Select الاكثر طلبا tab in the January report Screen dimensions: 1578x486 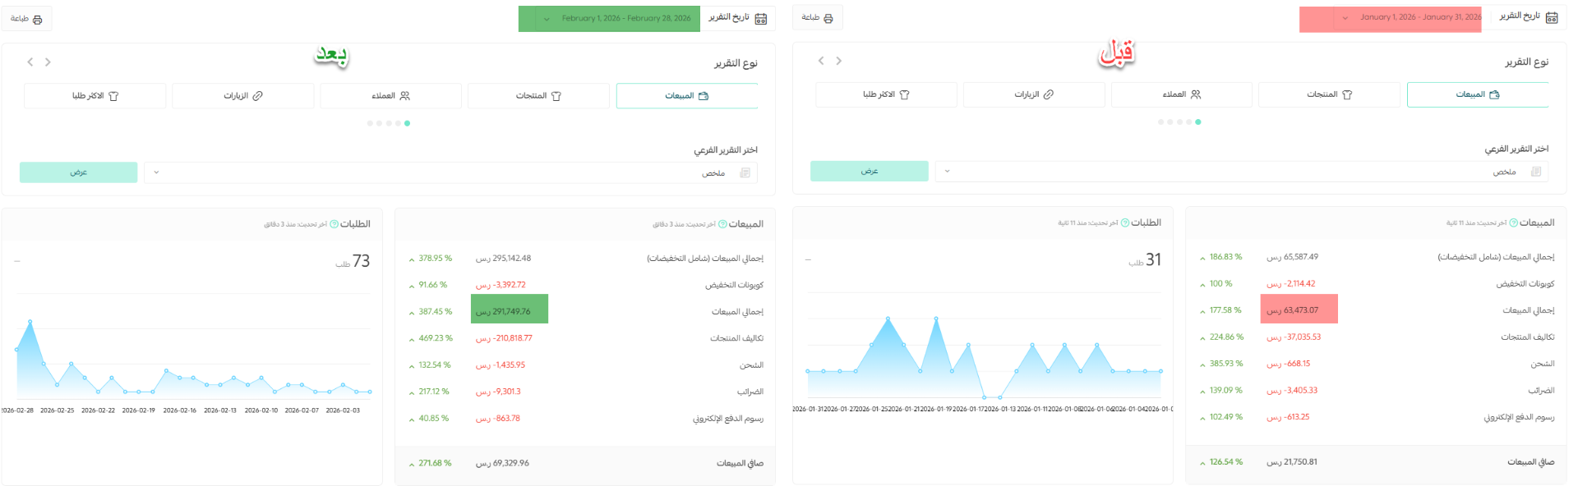pyautogui.click(x=886, y=94)
